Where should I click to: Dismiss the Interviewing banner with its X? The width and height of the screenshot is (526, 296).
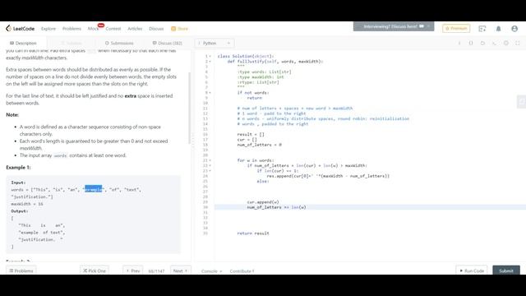[x=428, y=26]
